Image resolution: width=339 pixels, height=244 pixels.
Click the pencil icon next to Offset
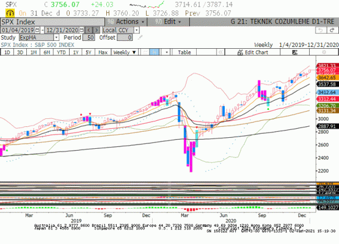[x=140, y=38]
